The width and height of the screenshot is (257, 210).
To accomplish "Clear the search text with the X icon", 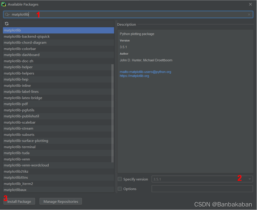I will (249, 15).
